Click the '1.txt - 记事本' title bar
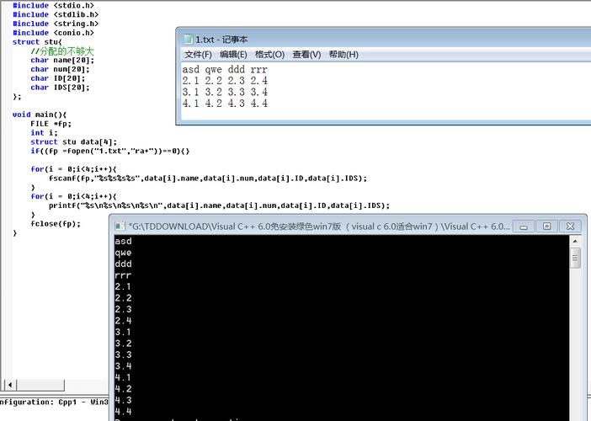This screenshot has height=421, width=591. [383, 40]
